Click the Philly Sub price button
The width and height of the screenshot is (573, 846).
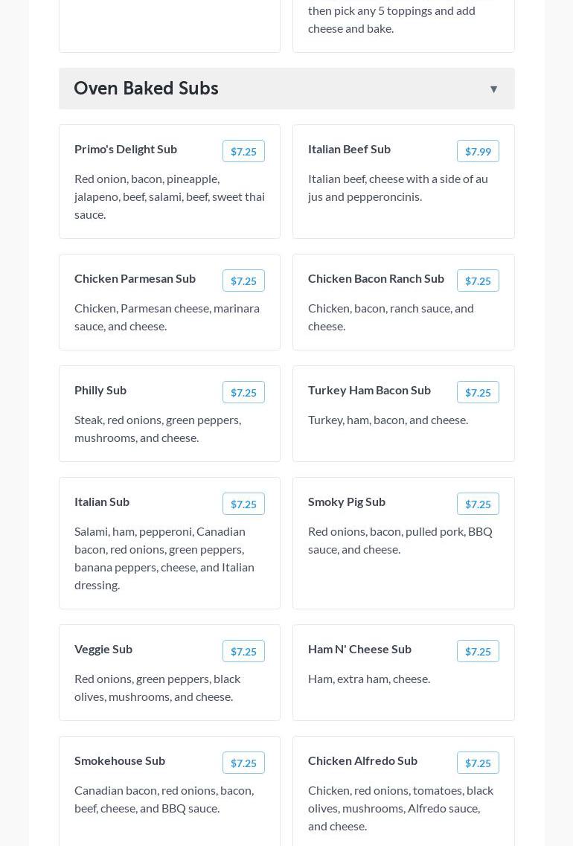pyautogui.click(x=243, y=392)
